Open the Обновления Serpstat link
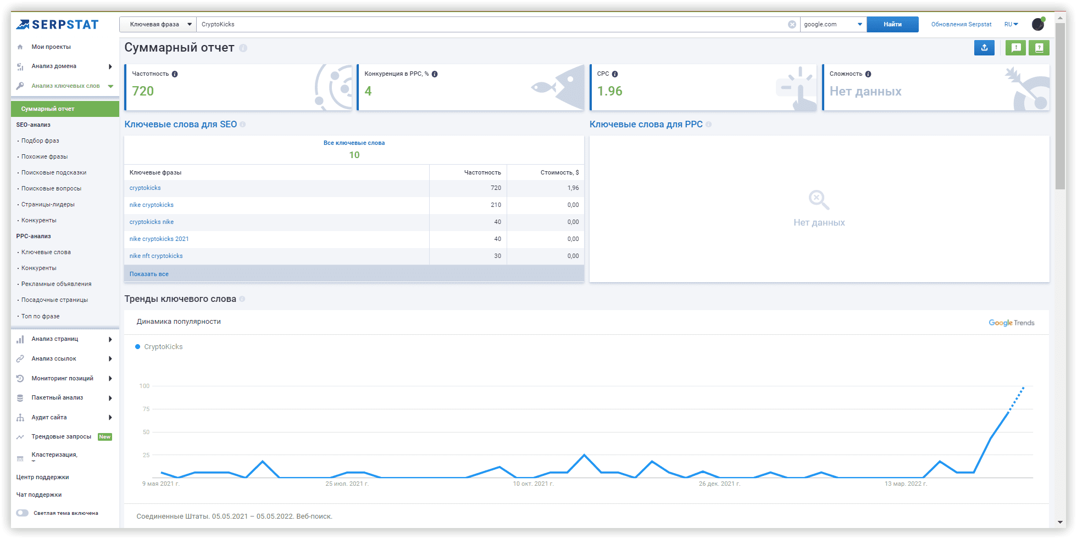Viewport: 1077px width, 539px height. pos(961,24)
